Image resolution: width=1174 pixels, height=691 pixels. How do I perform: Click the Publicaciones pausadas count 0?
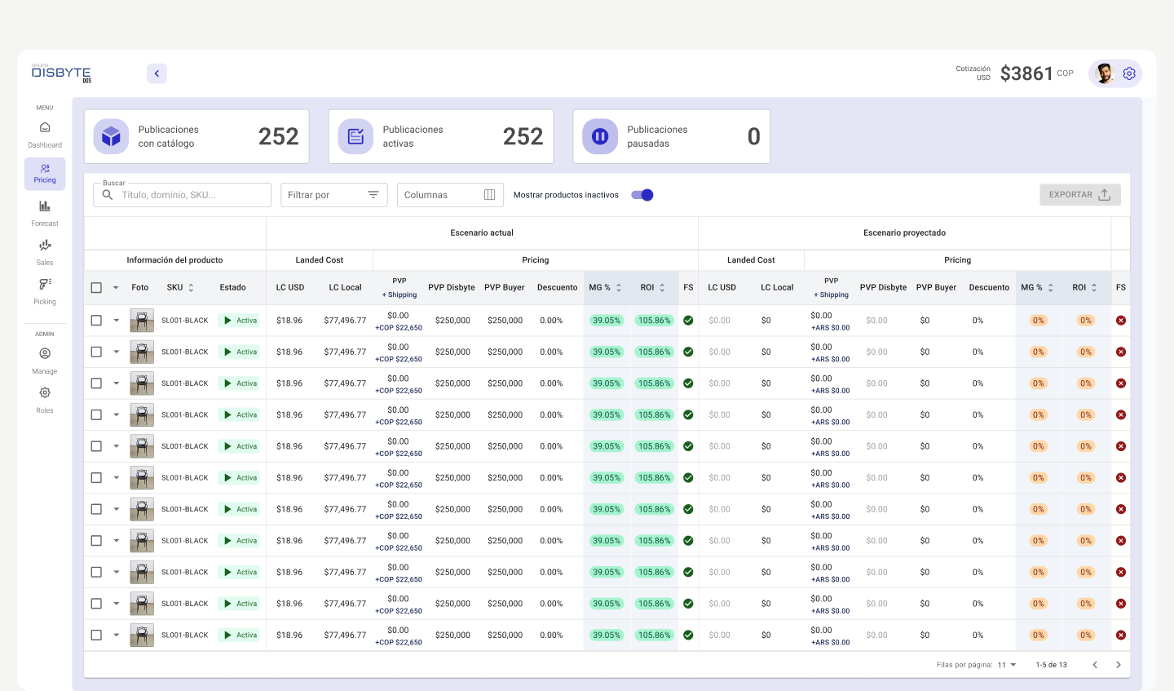[x=754, y=136]
